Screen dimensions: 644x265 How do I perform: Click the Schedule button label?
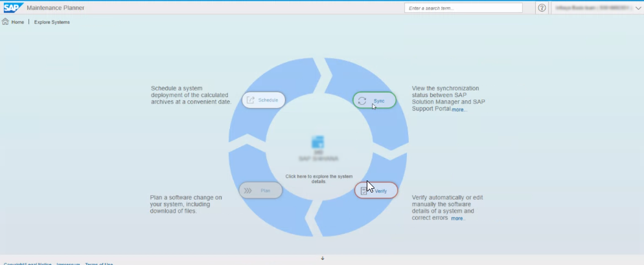click(x=268, y=100)
